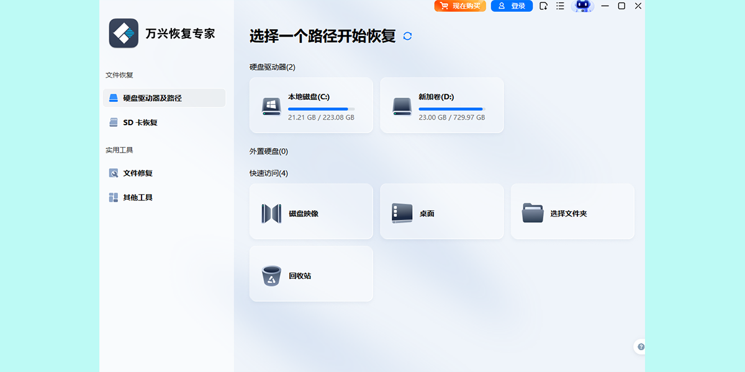The image size is (745, 372).
Task: Choose the 桌面 desktop icon
Action: (x=402, y=213)
